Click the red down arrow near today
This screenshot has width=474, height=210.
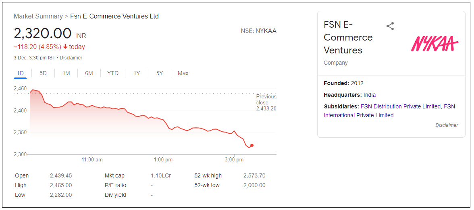point(65,47)
